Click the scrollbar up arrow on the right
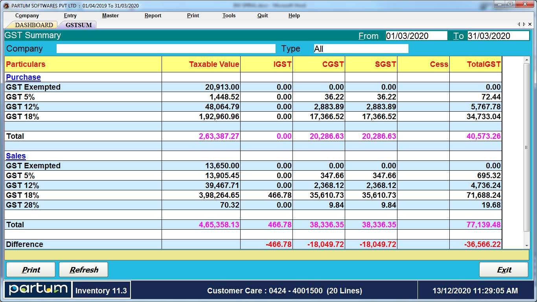 tap(527, 60)
